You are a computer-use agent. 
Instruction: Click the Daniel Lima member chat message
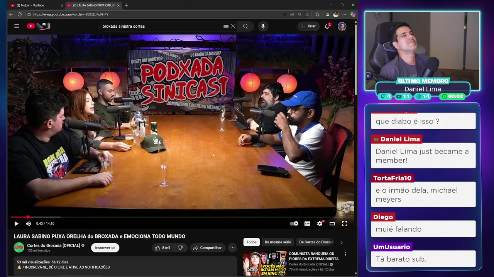point(423,156)
